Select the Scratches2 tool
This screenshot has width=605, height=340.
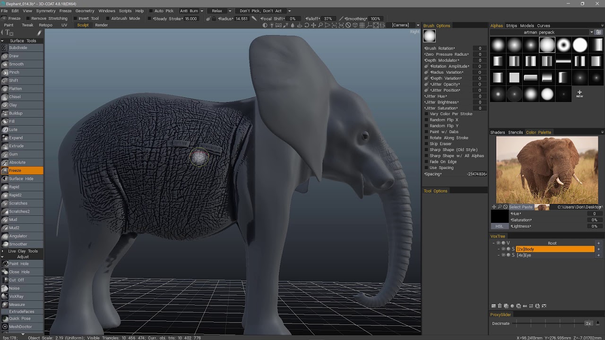(x=22, y=212)
